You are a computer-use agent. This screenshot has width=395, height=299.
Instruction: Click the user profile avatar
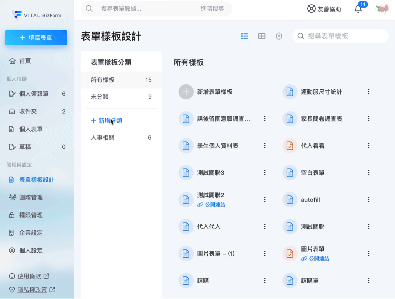(x=382, y=9)
